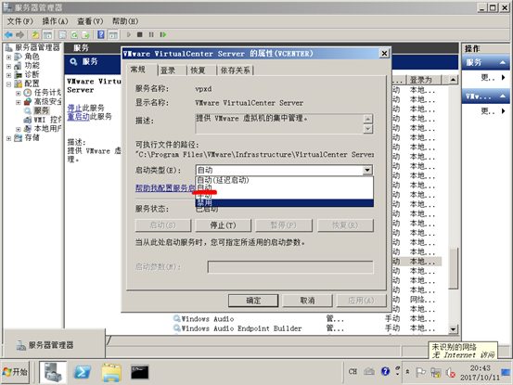Open the 帮助(H) menu
The image size is (513, 385).
125,21
